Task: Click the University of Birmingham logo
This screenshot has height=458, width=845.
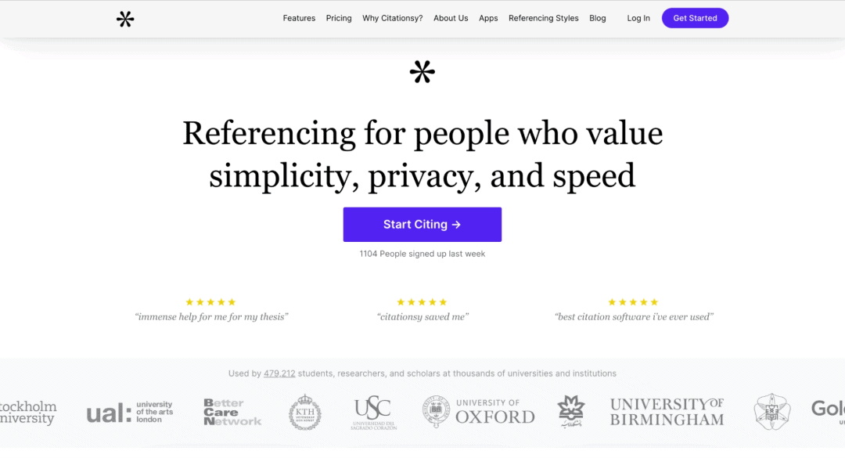Action: [x=667, y=412]
